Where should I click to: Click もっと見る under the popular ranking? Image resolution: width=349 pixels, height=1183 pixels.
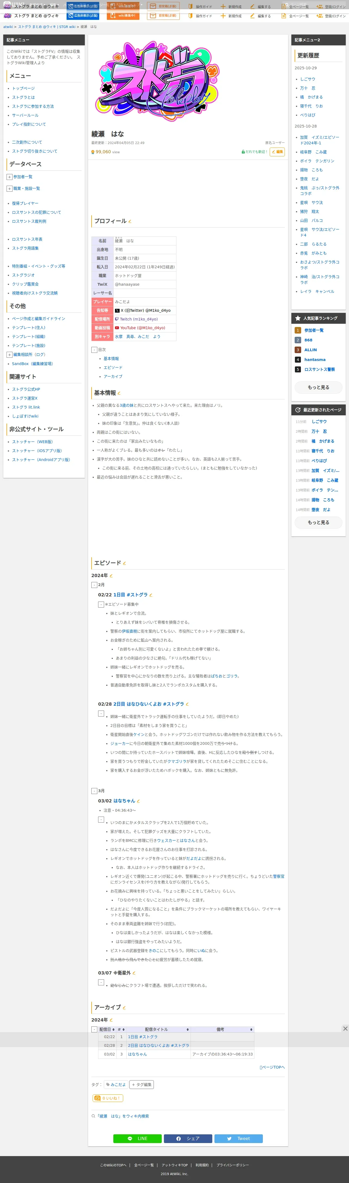318,387
